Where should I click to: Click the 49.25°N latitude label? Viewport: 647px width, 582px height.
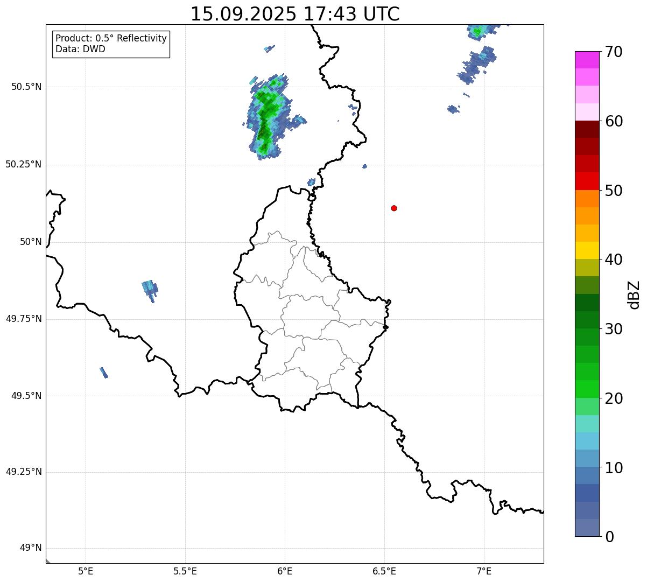point(23,472)
